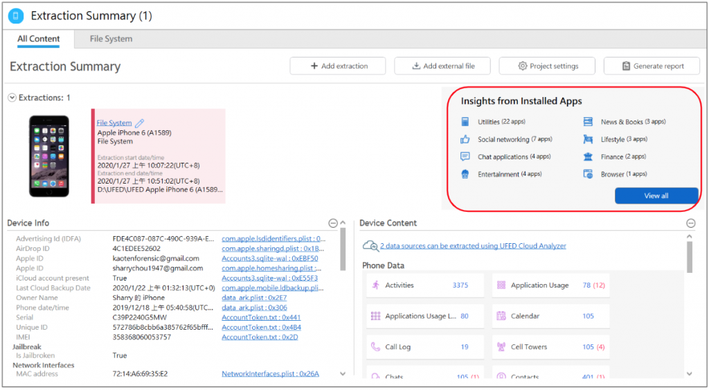This screenshot has width=709, height=390.
Task: Select the kaotenforensic@gmail.com Apple ID value
Action: [x=156, y=258]
